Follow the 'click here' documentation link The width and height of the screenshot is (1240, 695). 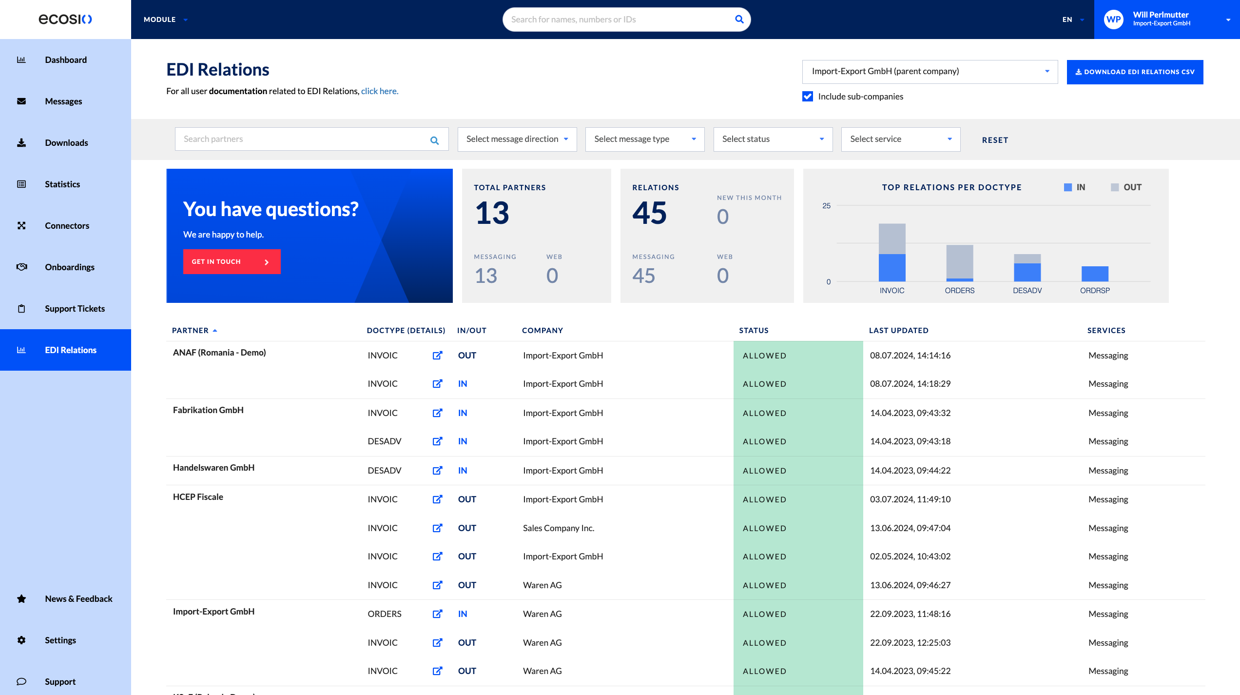(x=379, y=91)
